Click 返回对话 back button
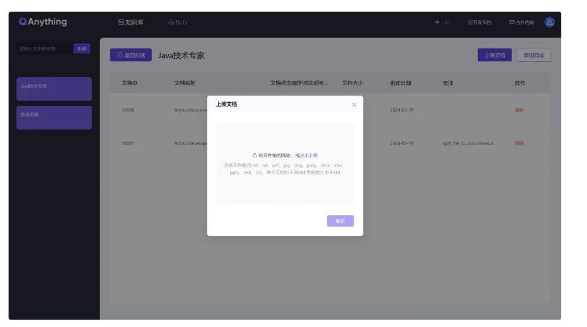587x327 pixels. (131, 55)
